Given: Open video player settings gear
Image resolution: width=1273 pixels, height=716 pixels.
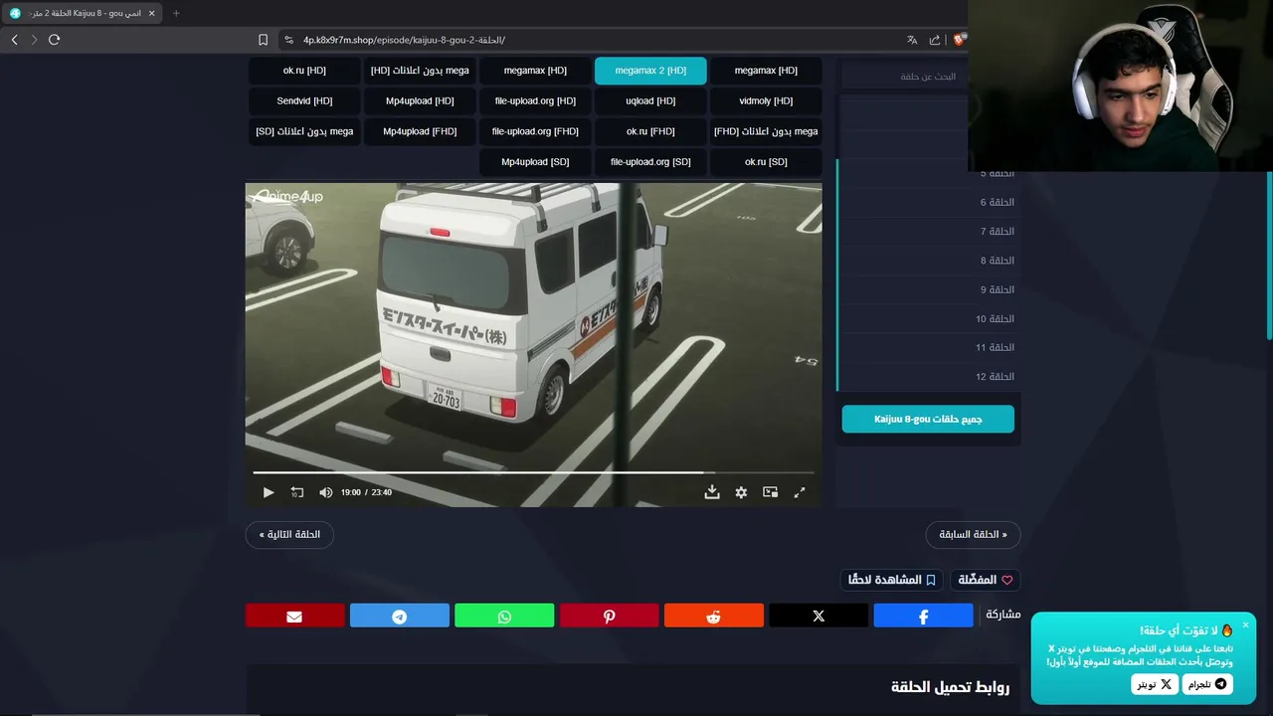Looking at the screenshot, I should click(741, 492).
